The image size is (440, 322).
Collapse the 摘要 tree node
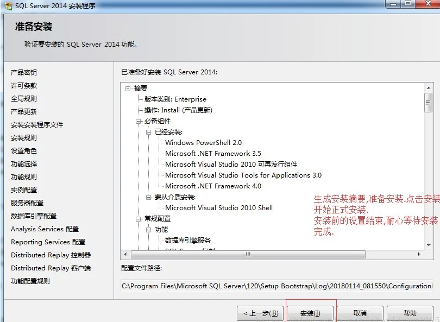coord(128,89)
